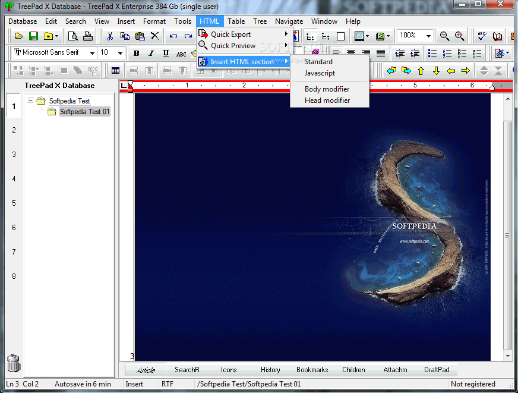
Task: Open the font size dropdown
Action: tap(120, 53)
